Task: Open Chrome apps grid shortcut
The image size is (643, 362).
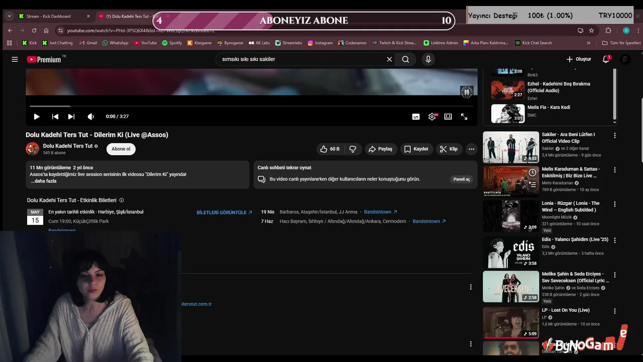Action: [10, 43]
